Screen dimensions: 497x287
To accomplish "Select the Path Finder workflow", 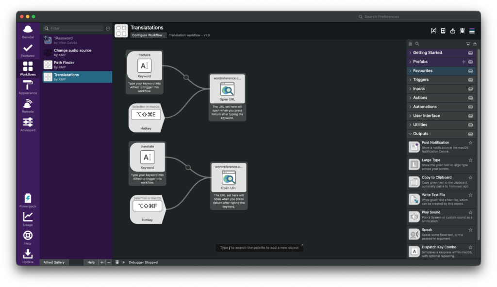I will (77, 64).
